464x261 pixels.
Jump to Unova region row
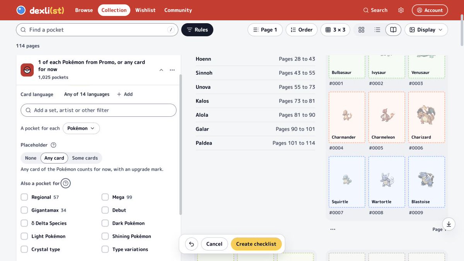(255, 87)
